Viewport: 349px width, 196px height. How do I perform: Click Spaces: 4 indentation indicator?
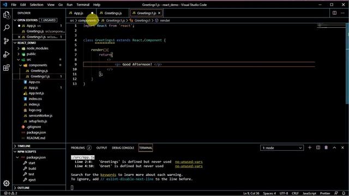point(269,193)
